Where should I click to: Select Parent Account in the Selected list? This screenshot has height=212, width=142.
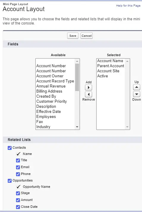(x=111, y=66)
